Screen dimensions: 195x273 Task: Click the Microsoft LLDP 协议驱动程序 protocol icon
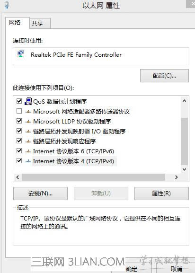pyautogui.click(x=28, y=122)
